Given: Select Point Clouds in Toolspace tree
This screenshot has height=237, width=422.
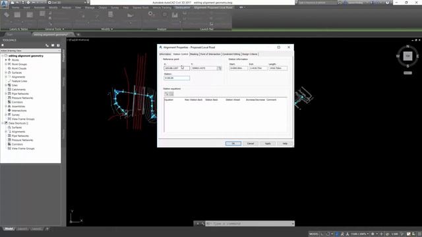Looking at the screenshot, I should point(19,68).
